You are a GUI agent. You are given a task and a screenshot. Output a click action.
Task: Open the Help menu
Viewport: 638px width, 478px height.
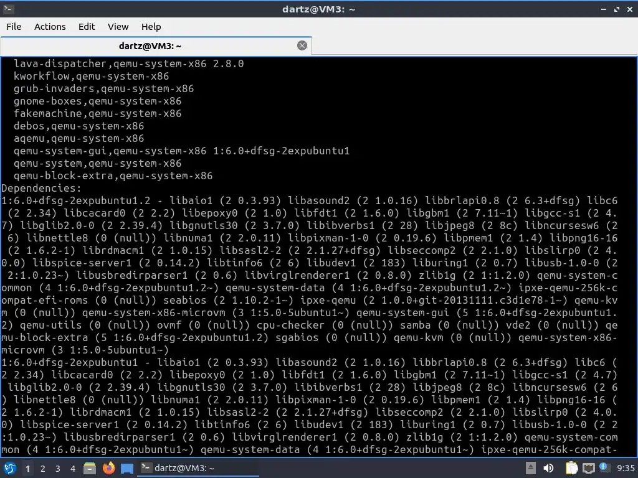coord(151,27)
